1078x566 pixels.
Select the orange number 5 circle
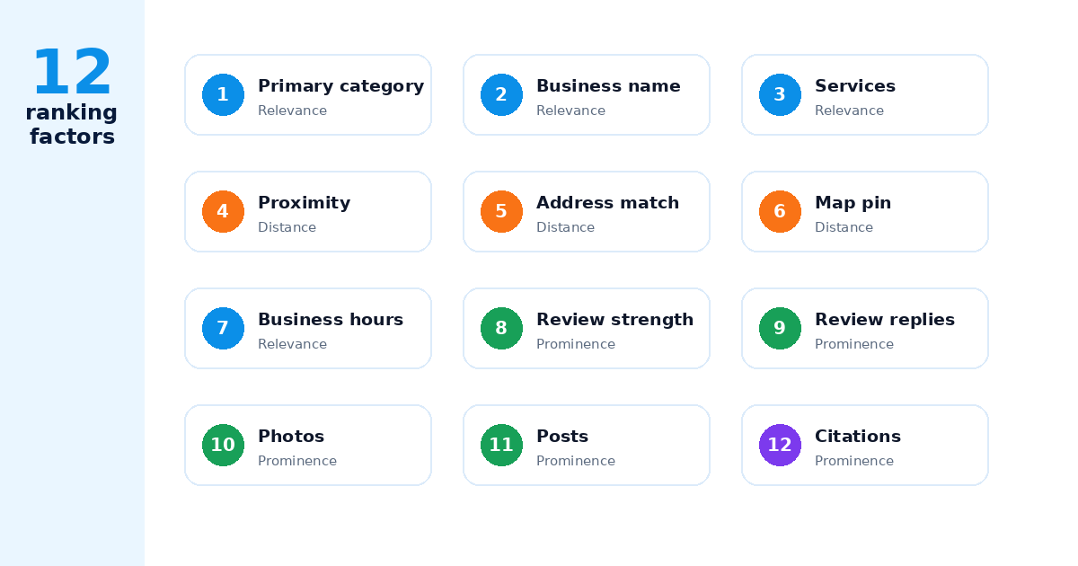click(x=501, y=211)
